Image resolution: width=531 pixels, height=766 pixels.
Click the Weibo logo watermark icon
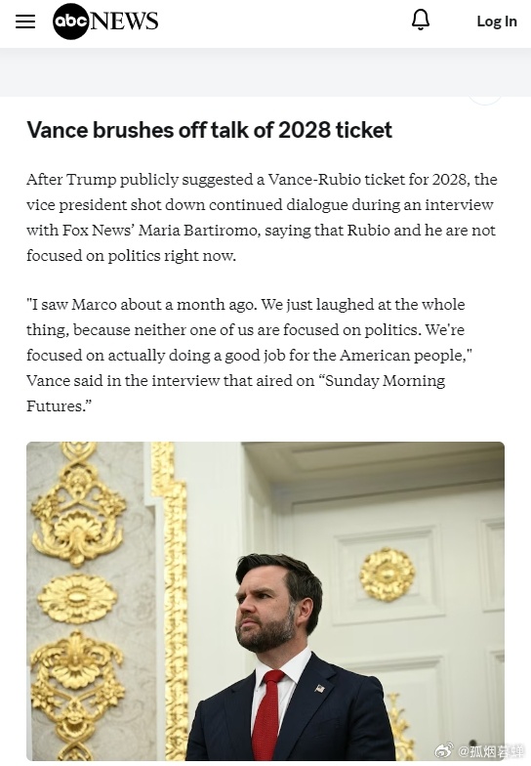tap(443, 750)
